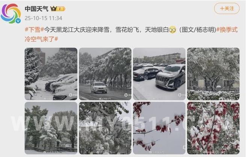Open photo of red leaves on sparse branches
This screenshot has width=246, height=157.
coord(159,128)
